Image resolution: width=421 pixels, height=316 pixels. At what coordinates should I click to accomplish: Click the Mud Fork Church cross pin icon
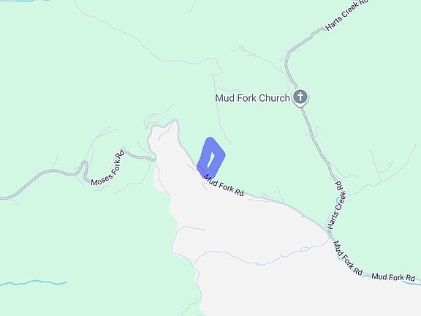tap(300, 97)
